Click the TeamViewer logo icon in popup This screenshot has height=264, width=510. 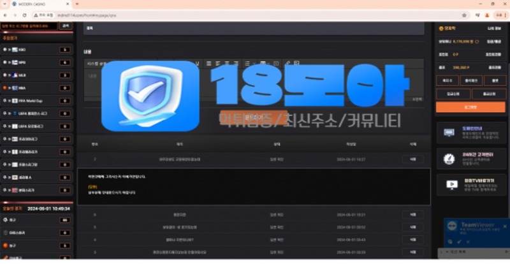click(451, 226)
